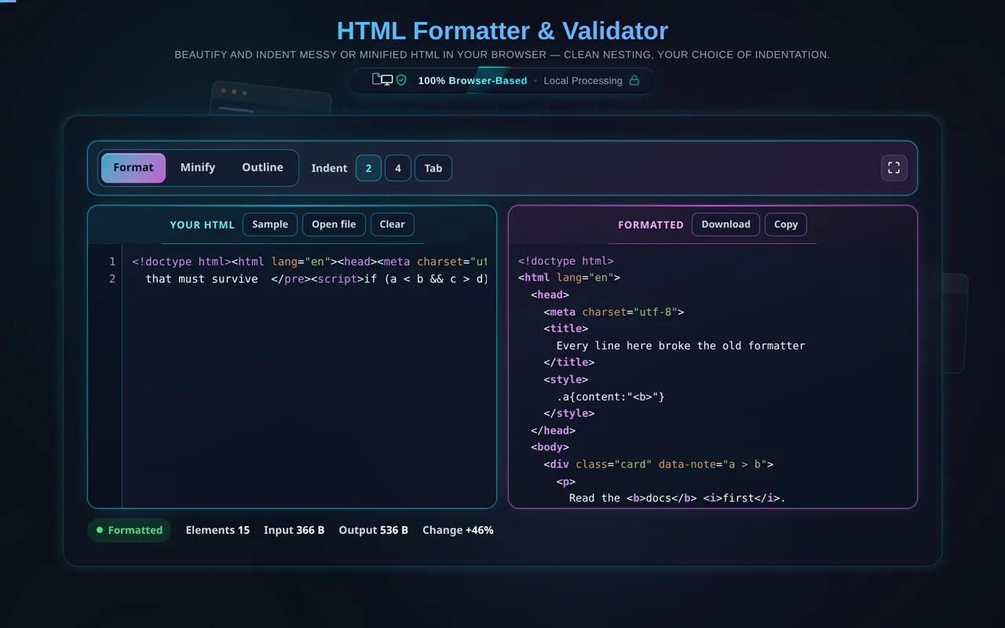Click the <!doctype html> output line
Screen dimensions: 1005x628
pyautogui.click(x=566, y=261)
